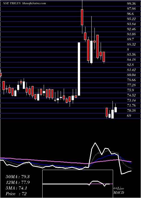Click the 12MA : 77.9 readout
The image size is (141, 198).
coord(17,182)
